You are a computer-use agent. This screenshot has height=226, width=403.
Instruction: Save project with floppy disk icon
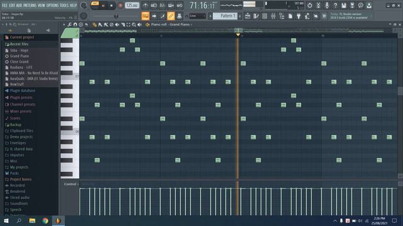point(344,5)
